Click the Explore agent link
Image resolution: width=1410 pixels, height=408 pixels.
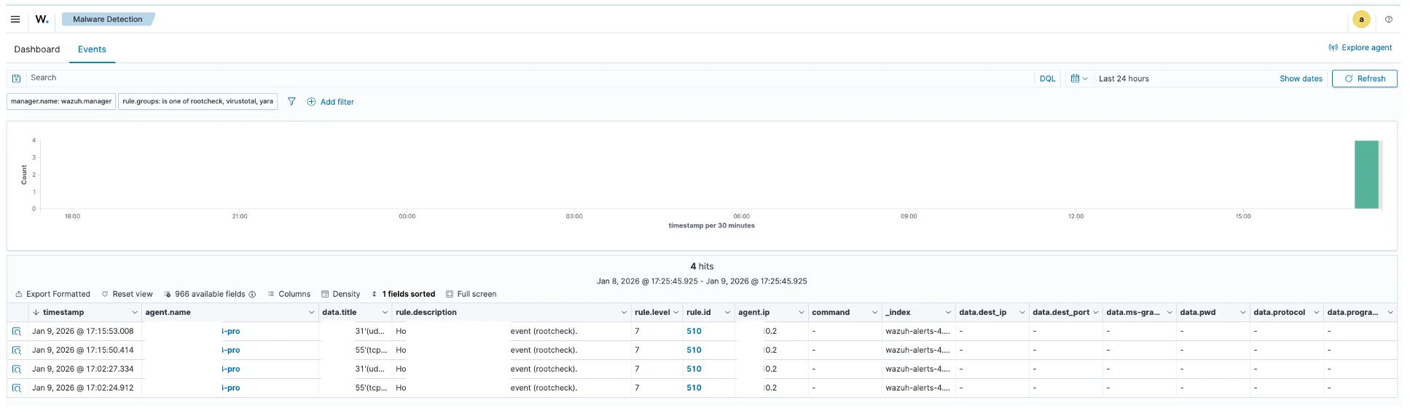tap(1360, 48)
